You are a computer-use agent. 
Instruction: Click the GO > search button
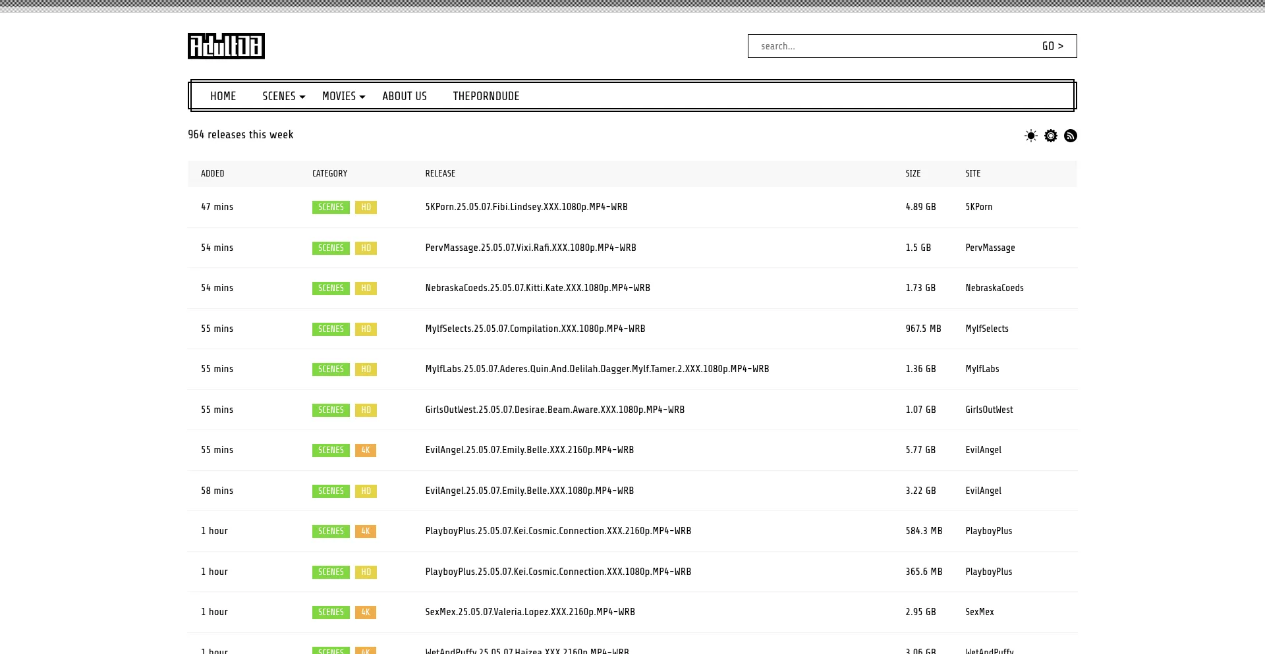[x=1053, y=46]
